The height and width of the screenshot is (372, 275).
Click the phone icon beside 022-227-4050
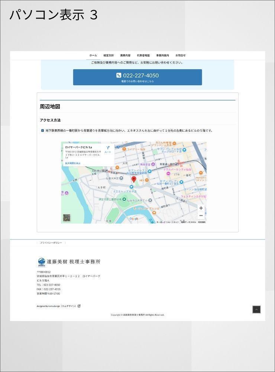[119, 75]
